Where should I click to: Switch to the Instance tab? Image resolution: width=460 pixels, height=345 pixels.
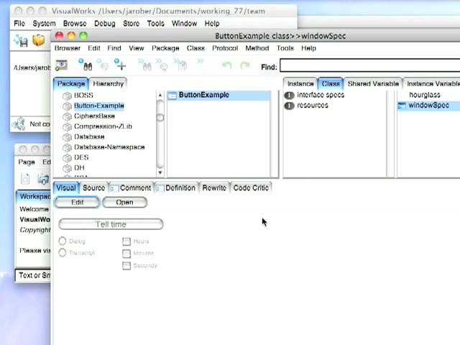pos(300,84)
